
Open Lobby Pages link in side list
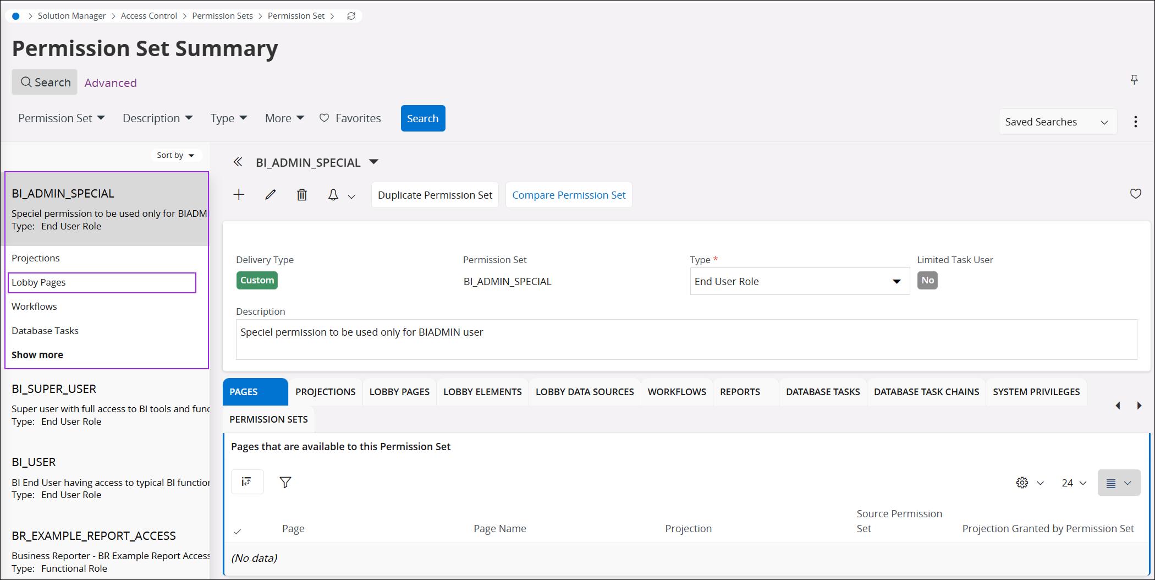coord(38,282)
